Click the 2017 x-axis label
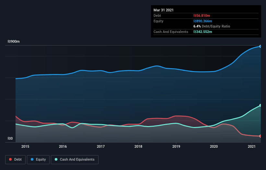This screenshot has height=170, width=266. (x=101, y=146)
